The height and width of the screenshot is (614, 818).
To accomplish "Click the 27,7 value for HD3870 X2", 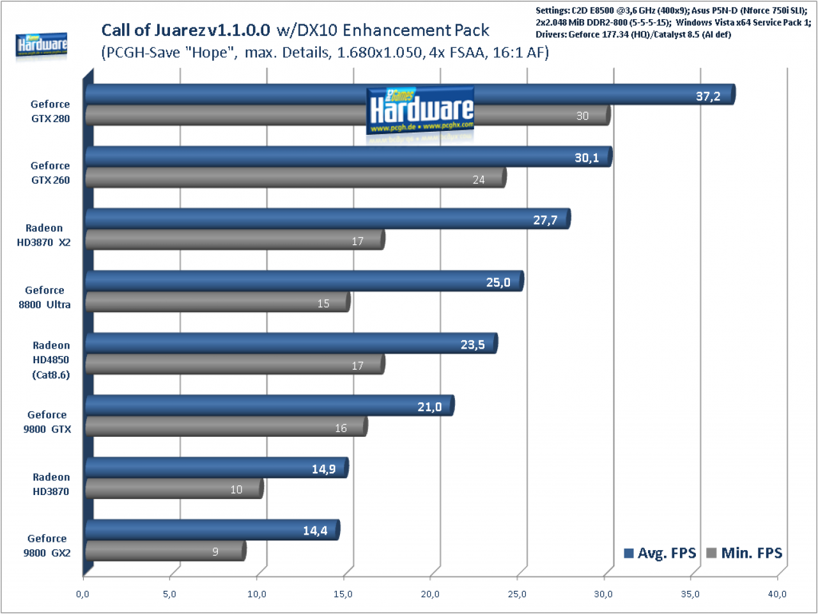I will [545, 220].
